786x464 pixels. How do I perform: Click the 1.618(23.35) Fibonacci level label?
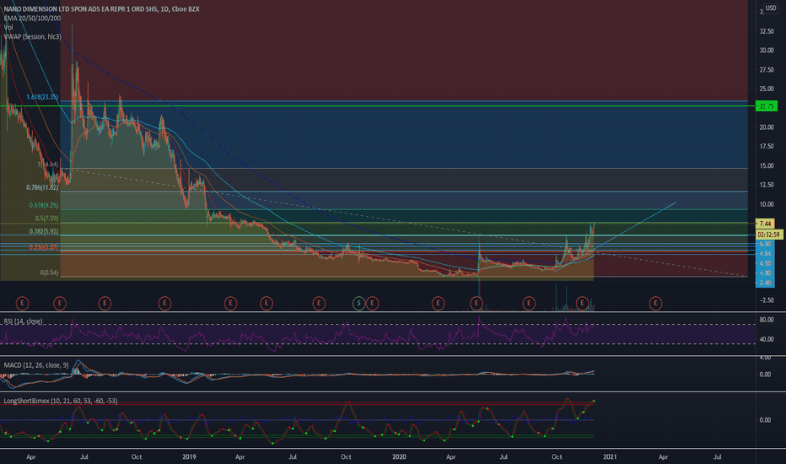click(x=43, y=97)
